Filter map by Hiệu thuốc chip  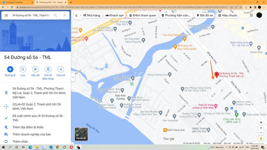click(228, 15)
